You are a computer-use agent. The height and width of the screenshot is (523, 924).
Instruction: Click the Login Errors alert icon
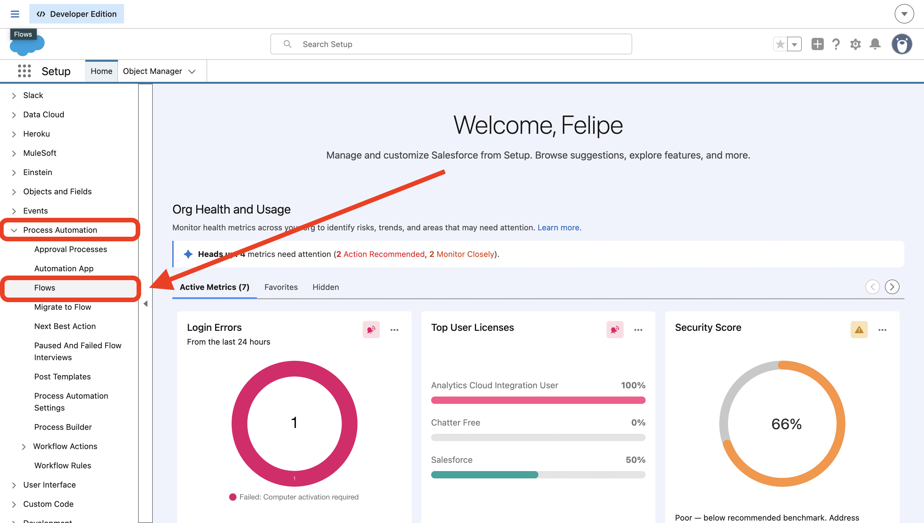click(371, 329)
